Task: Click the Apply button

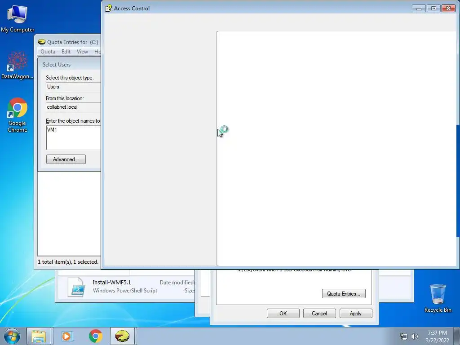Action: point(356,313)
